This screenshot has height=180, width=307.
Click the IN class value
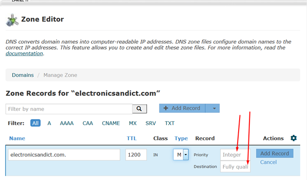click(x=155, y=155)
